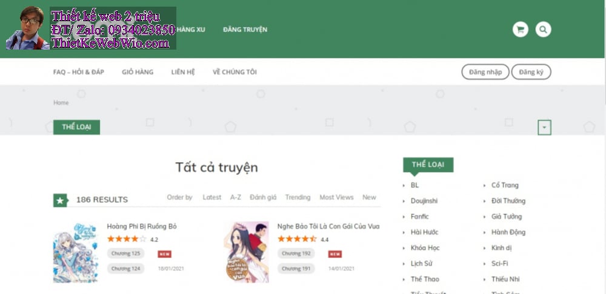606x294 pixels.
Task: Open the Hoàng Phi Bị Ruồng Bỏ cover thumbnail
Action: 75,252
